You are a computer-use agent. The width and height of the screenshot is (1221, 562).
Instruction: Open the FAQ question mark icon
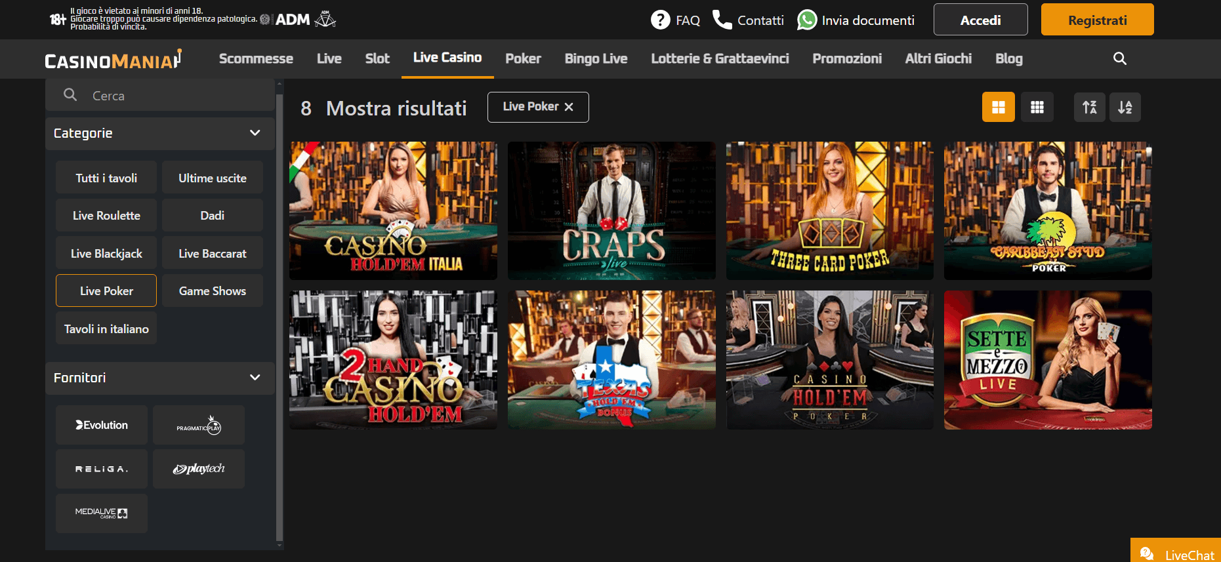point(660,20)
